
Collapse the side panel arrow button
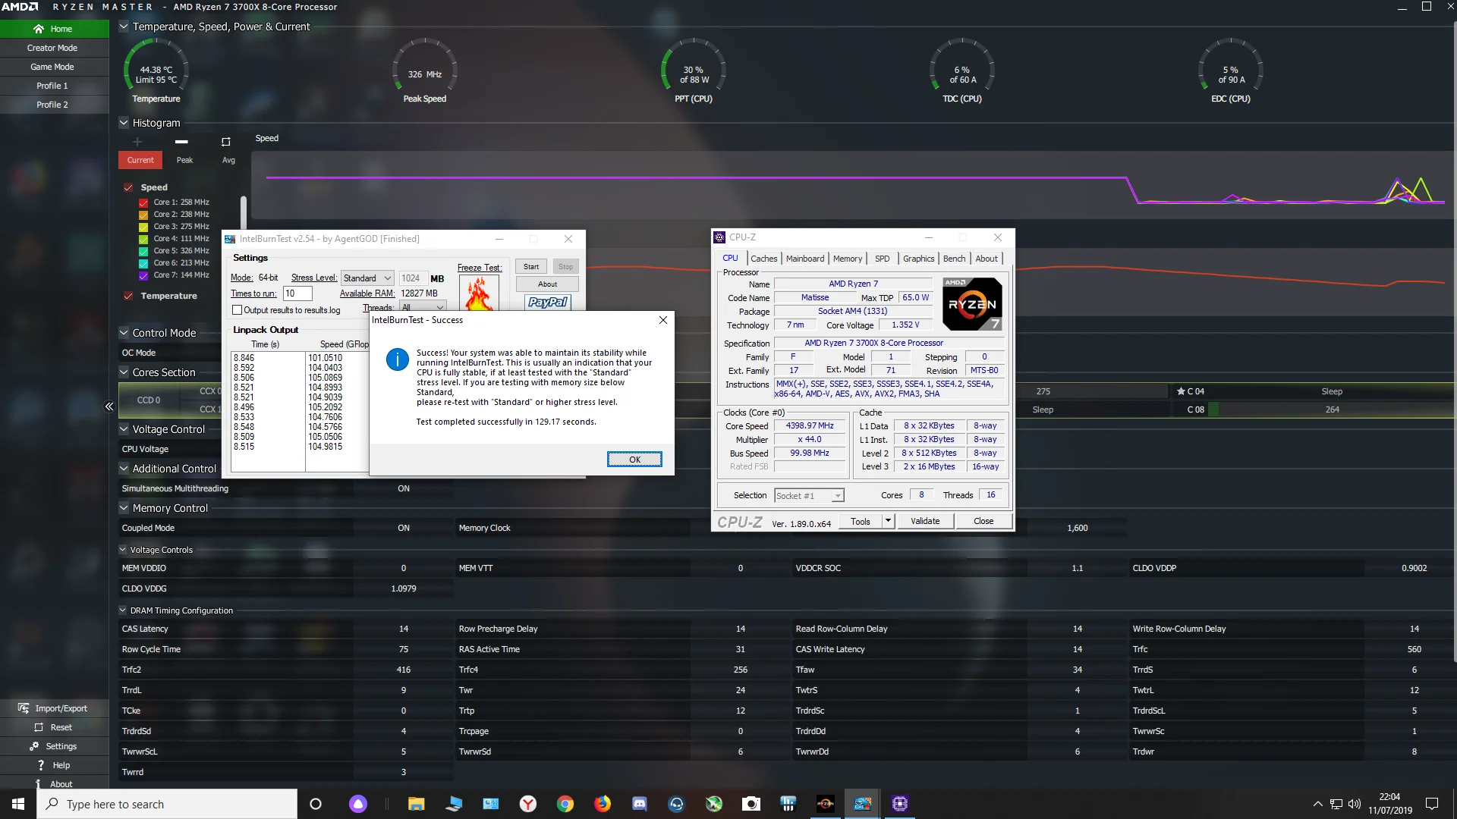pyautogui.click(x=109, y=406)
